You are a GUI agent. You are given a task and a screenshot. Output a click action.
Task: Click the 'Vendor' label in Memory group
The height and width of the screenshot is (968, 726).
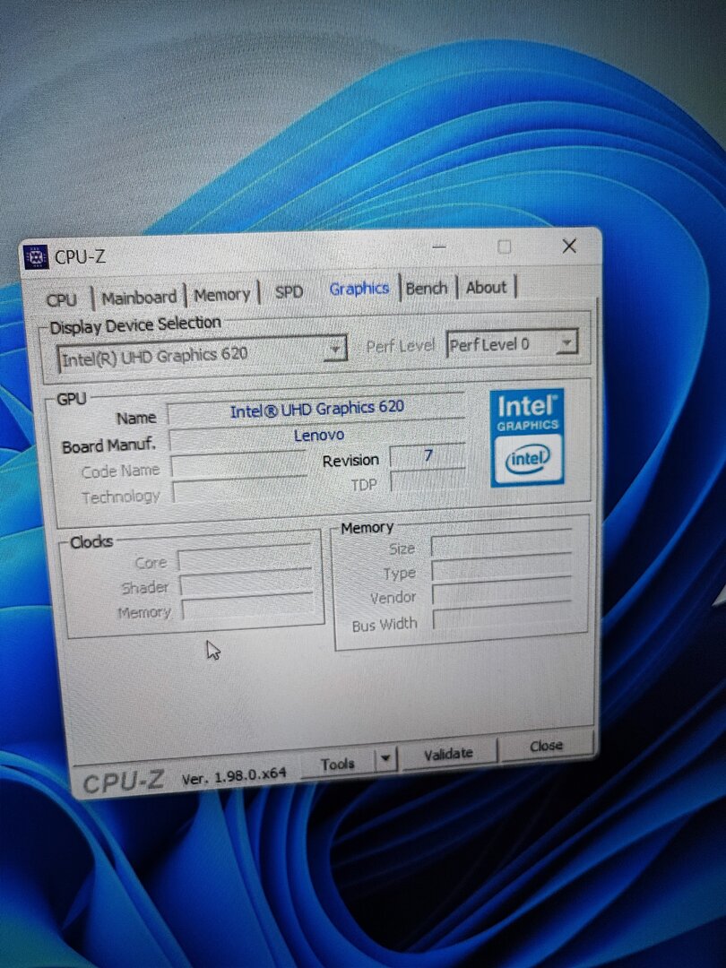click(x=393, y=598)
